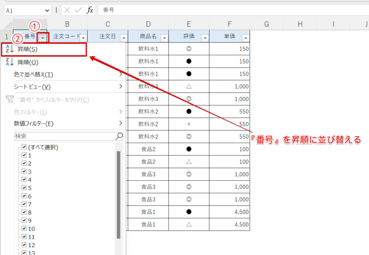
Task: Open 番号 column filter dropdown
Action: coord(43,38)
